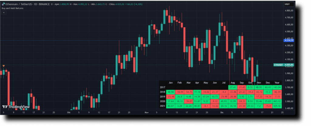Click the 2017 Dec cell showing 60.43
Screen dimensions: 311x126
pyautogui.click(x=268, y=87)
